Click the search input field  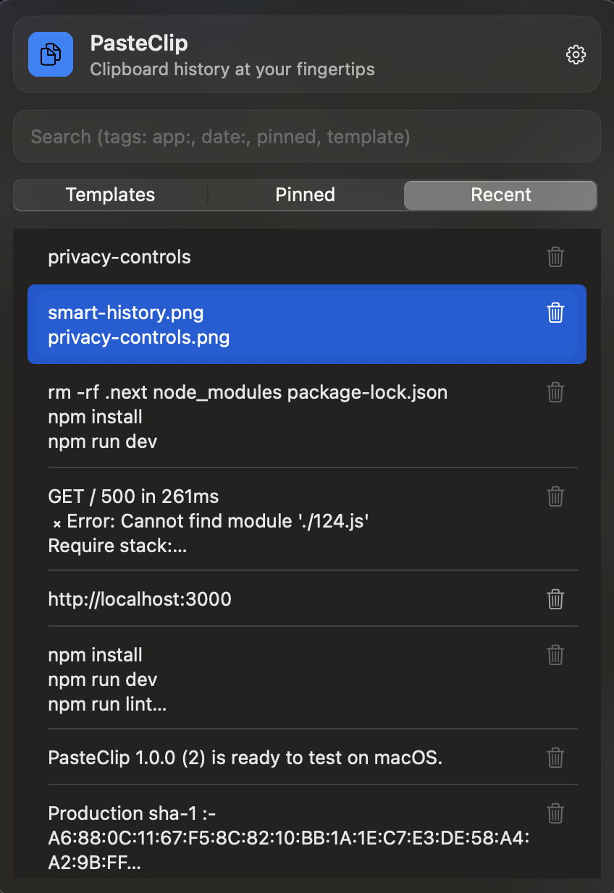click(306, 136)
